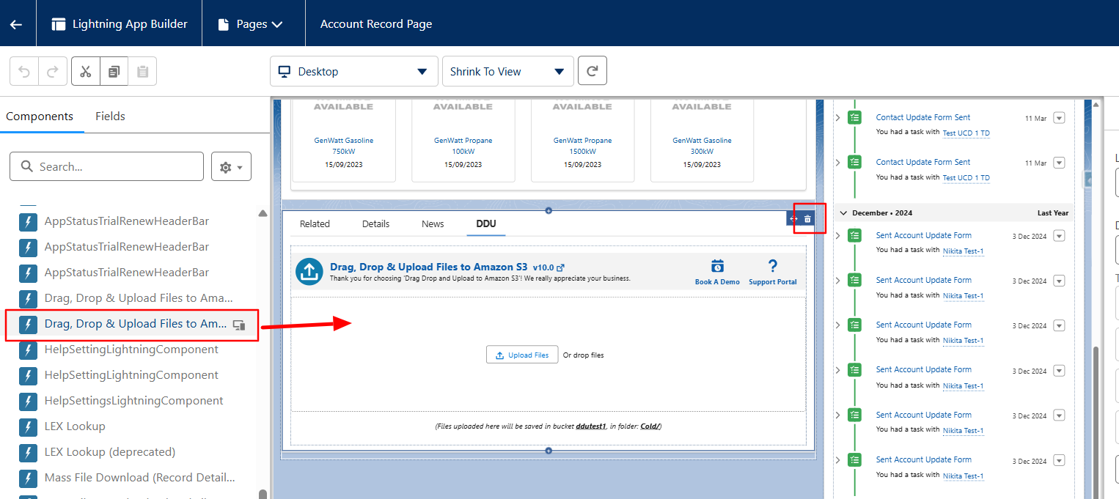Click the Paste clipboard icon
Image resolution: width=1119 pixels, height=499 pixels.
coord(142,72)
